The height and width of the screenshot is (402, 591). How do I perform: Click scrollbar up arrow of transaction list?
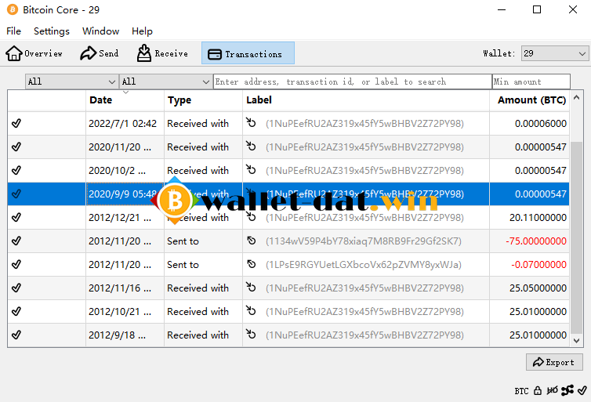coord(576,98)
